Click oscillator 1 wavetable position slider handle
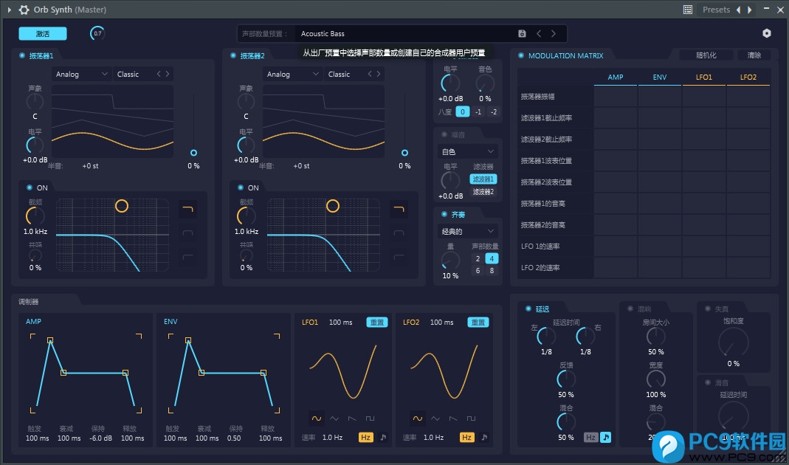 tap(193, 153)
